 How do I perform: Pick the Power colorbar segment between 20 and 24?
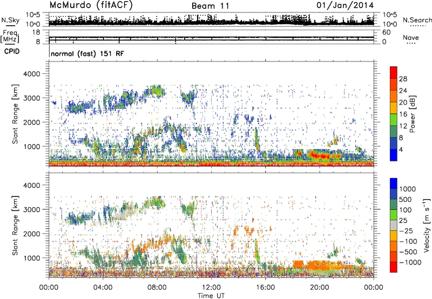click(394, 96)
